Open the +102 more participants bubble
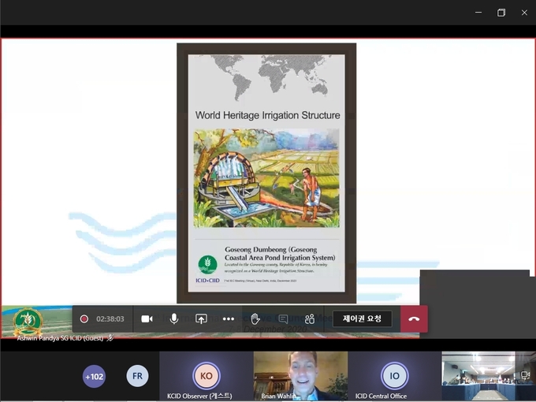This screenshot has height=402, width=536. 94,376
